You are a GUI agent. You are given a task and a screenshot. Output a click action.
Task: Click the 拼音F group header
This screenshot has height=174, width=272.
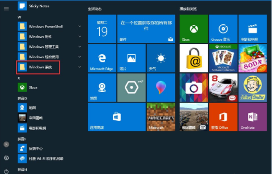click(x=22, y=139)
